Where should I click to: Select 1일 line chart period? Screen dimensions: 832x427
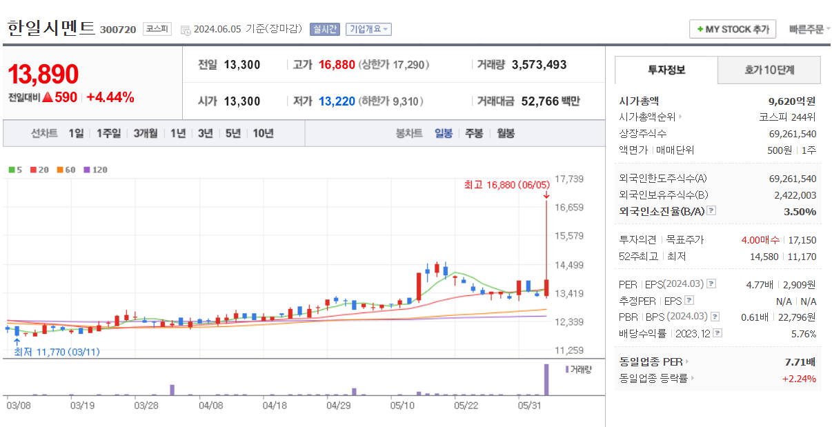(x=76, y=133)
